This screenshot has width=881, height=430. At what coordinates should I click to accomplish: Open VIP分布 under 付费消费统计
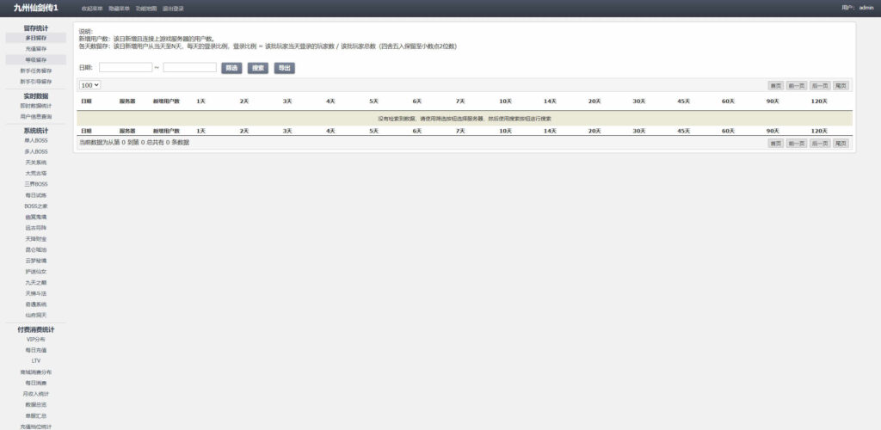click(36, 340)
